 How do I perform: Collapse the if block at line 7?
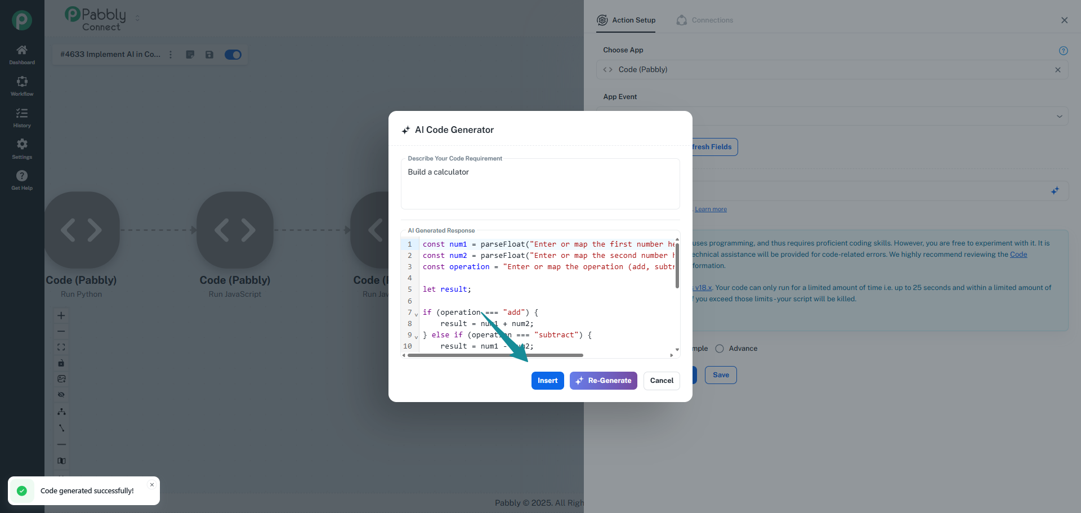(x=417, y=314)
